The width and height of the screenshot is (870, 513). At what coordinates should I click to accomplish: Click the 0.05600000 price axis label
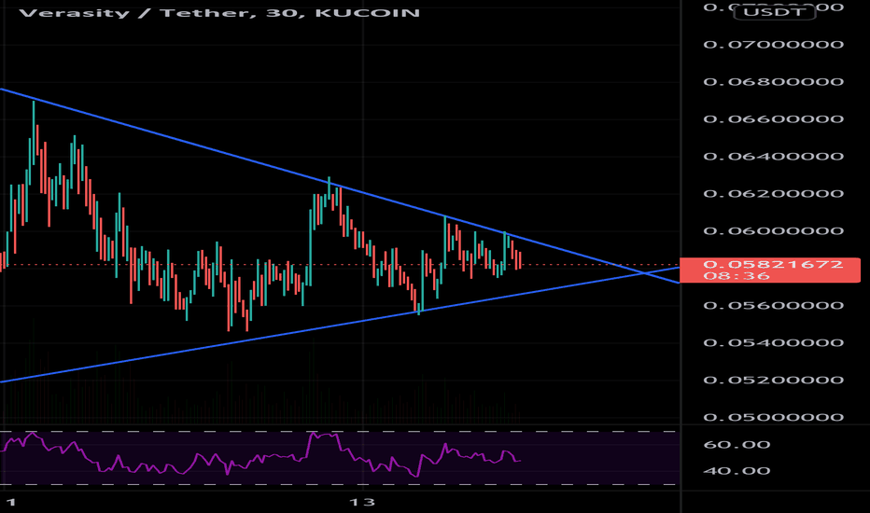(x=774, y=305)
